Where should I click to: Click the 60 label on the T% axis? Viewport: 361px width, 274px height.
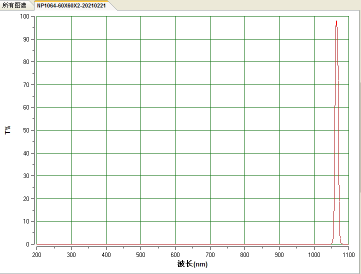[26, 107]
